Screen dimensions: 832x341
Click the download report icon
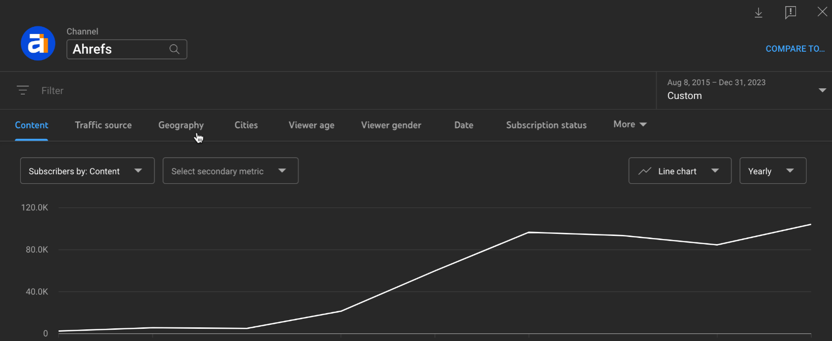pyautogui.click(x=758, y=13)
